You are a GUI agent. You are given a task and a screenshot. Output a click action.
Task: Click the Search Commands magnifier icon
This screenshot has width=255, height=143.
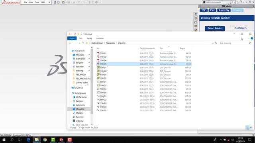(231, 2)
